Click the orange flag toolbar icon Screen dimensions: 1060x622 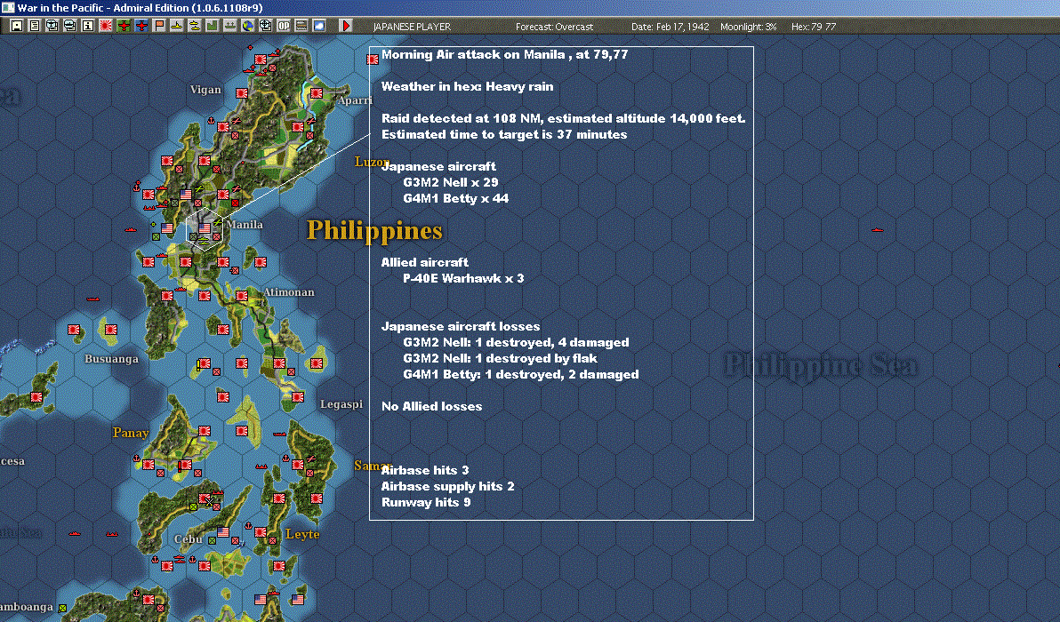click(x=159, y=26)
